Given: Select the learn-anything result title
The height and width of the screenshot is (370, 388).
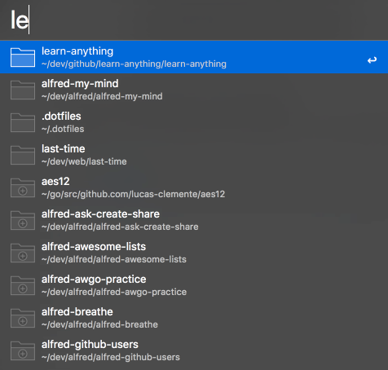Looking at the screenshot, I should coord(77,51).
